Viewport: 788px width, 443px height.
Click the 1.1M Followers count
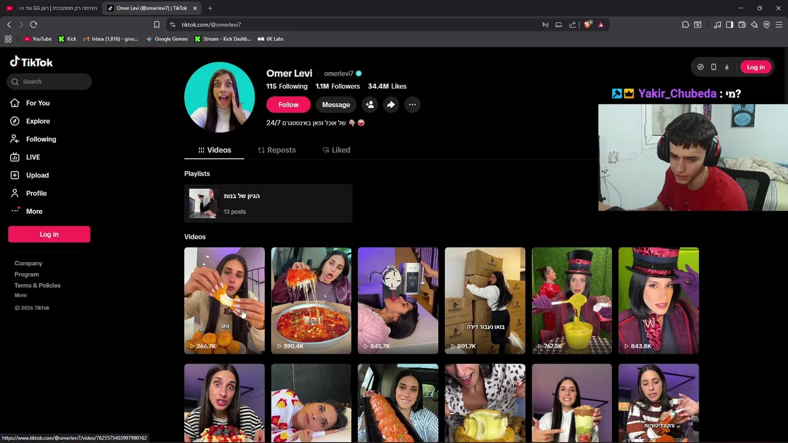pyautogui.click(x=337, y=86)
